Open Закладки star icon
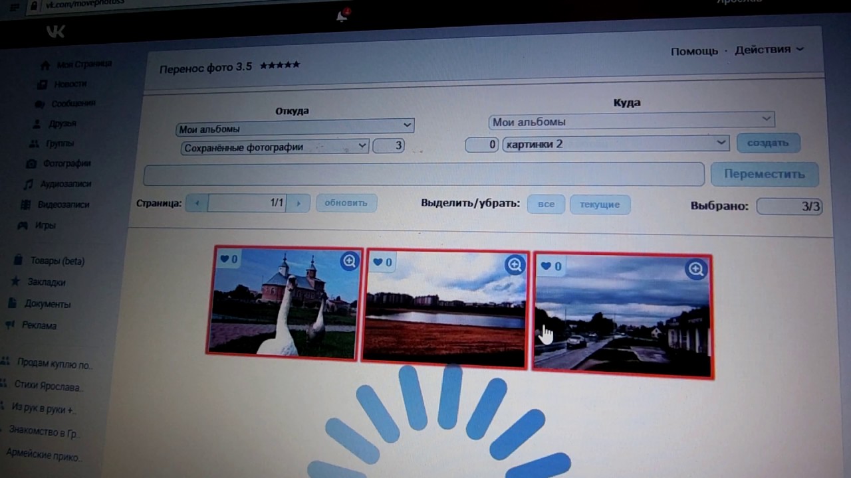This screenshot has height=478, width=851. pos(15,281)
